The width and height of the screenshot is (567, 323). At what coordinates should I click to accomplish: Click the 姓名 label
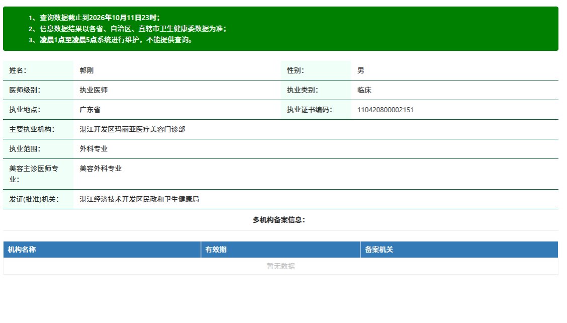[x=18, y=70]
